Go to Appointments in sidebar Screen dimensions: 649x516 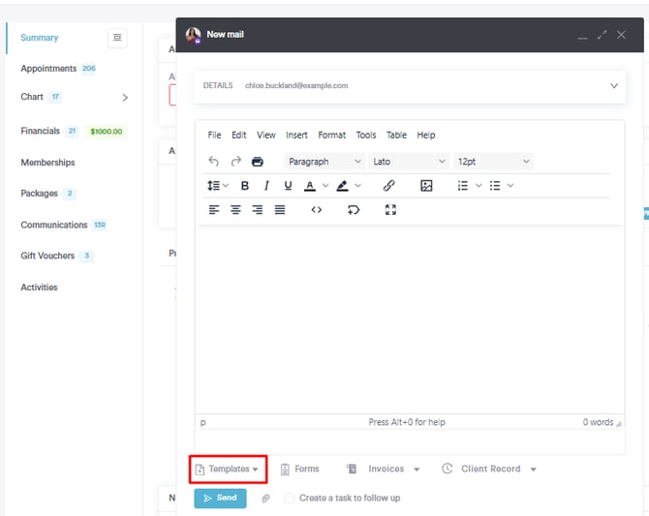48,69
